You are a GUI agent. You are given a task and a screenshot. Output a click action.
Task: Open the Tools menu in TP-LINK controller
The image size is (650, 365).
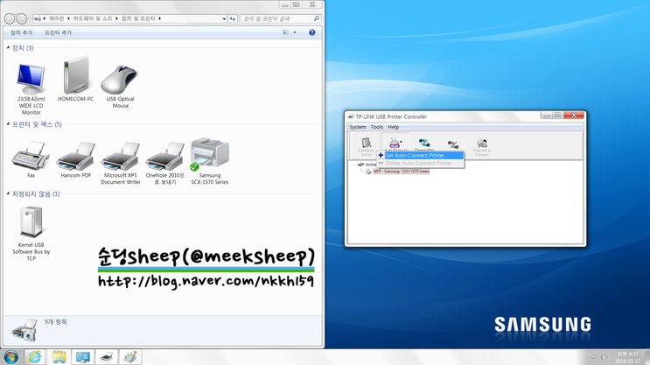(376, 127)
